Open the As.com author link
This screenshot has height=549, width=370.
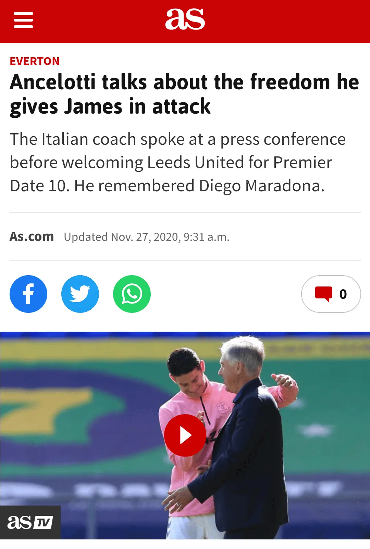point(32,237)
